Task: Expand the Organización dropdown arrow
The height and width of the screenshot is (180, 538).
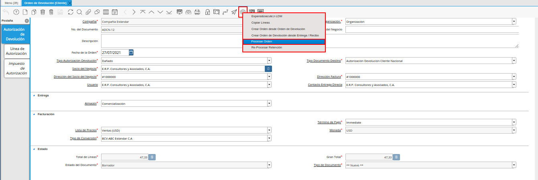Action: point(514,21)
